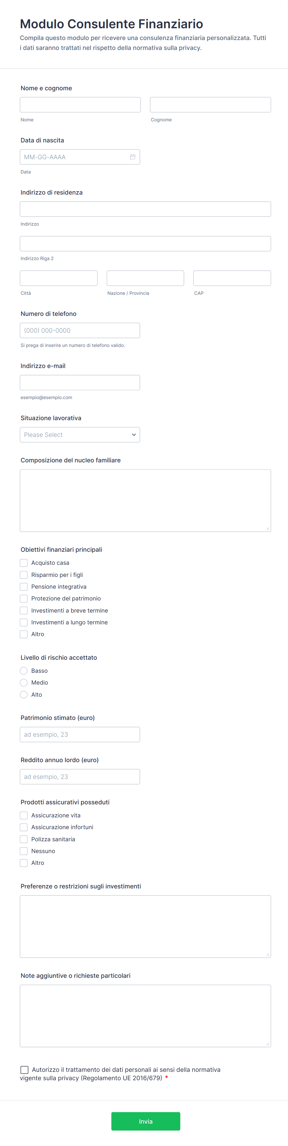The height and width of the screenshot is (1146, 288).
Task: Click the CAP postal code field
Action: [x=232, y=278]
